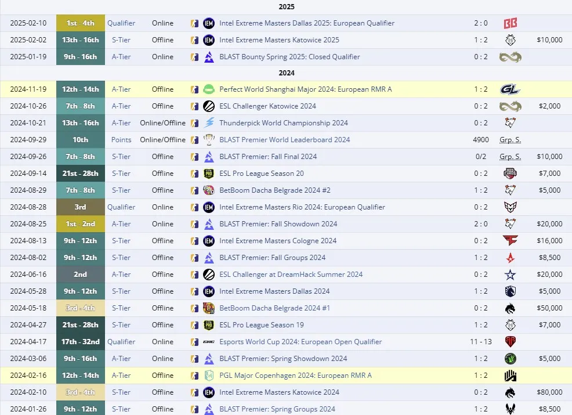Viewport: 572px width, 415px height.
Task: Open BLAST Premier: Spring Groups 2024 link
Action: click(277, 409)
